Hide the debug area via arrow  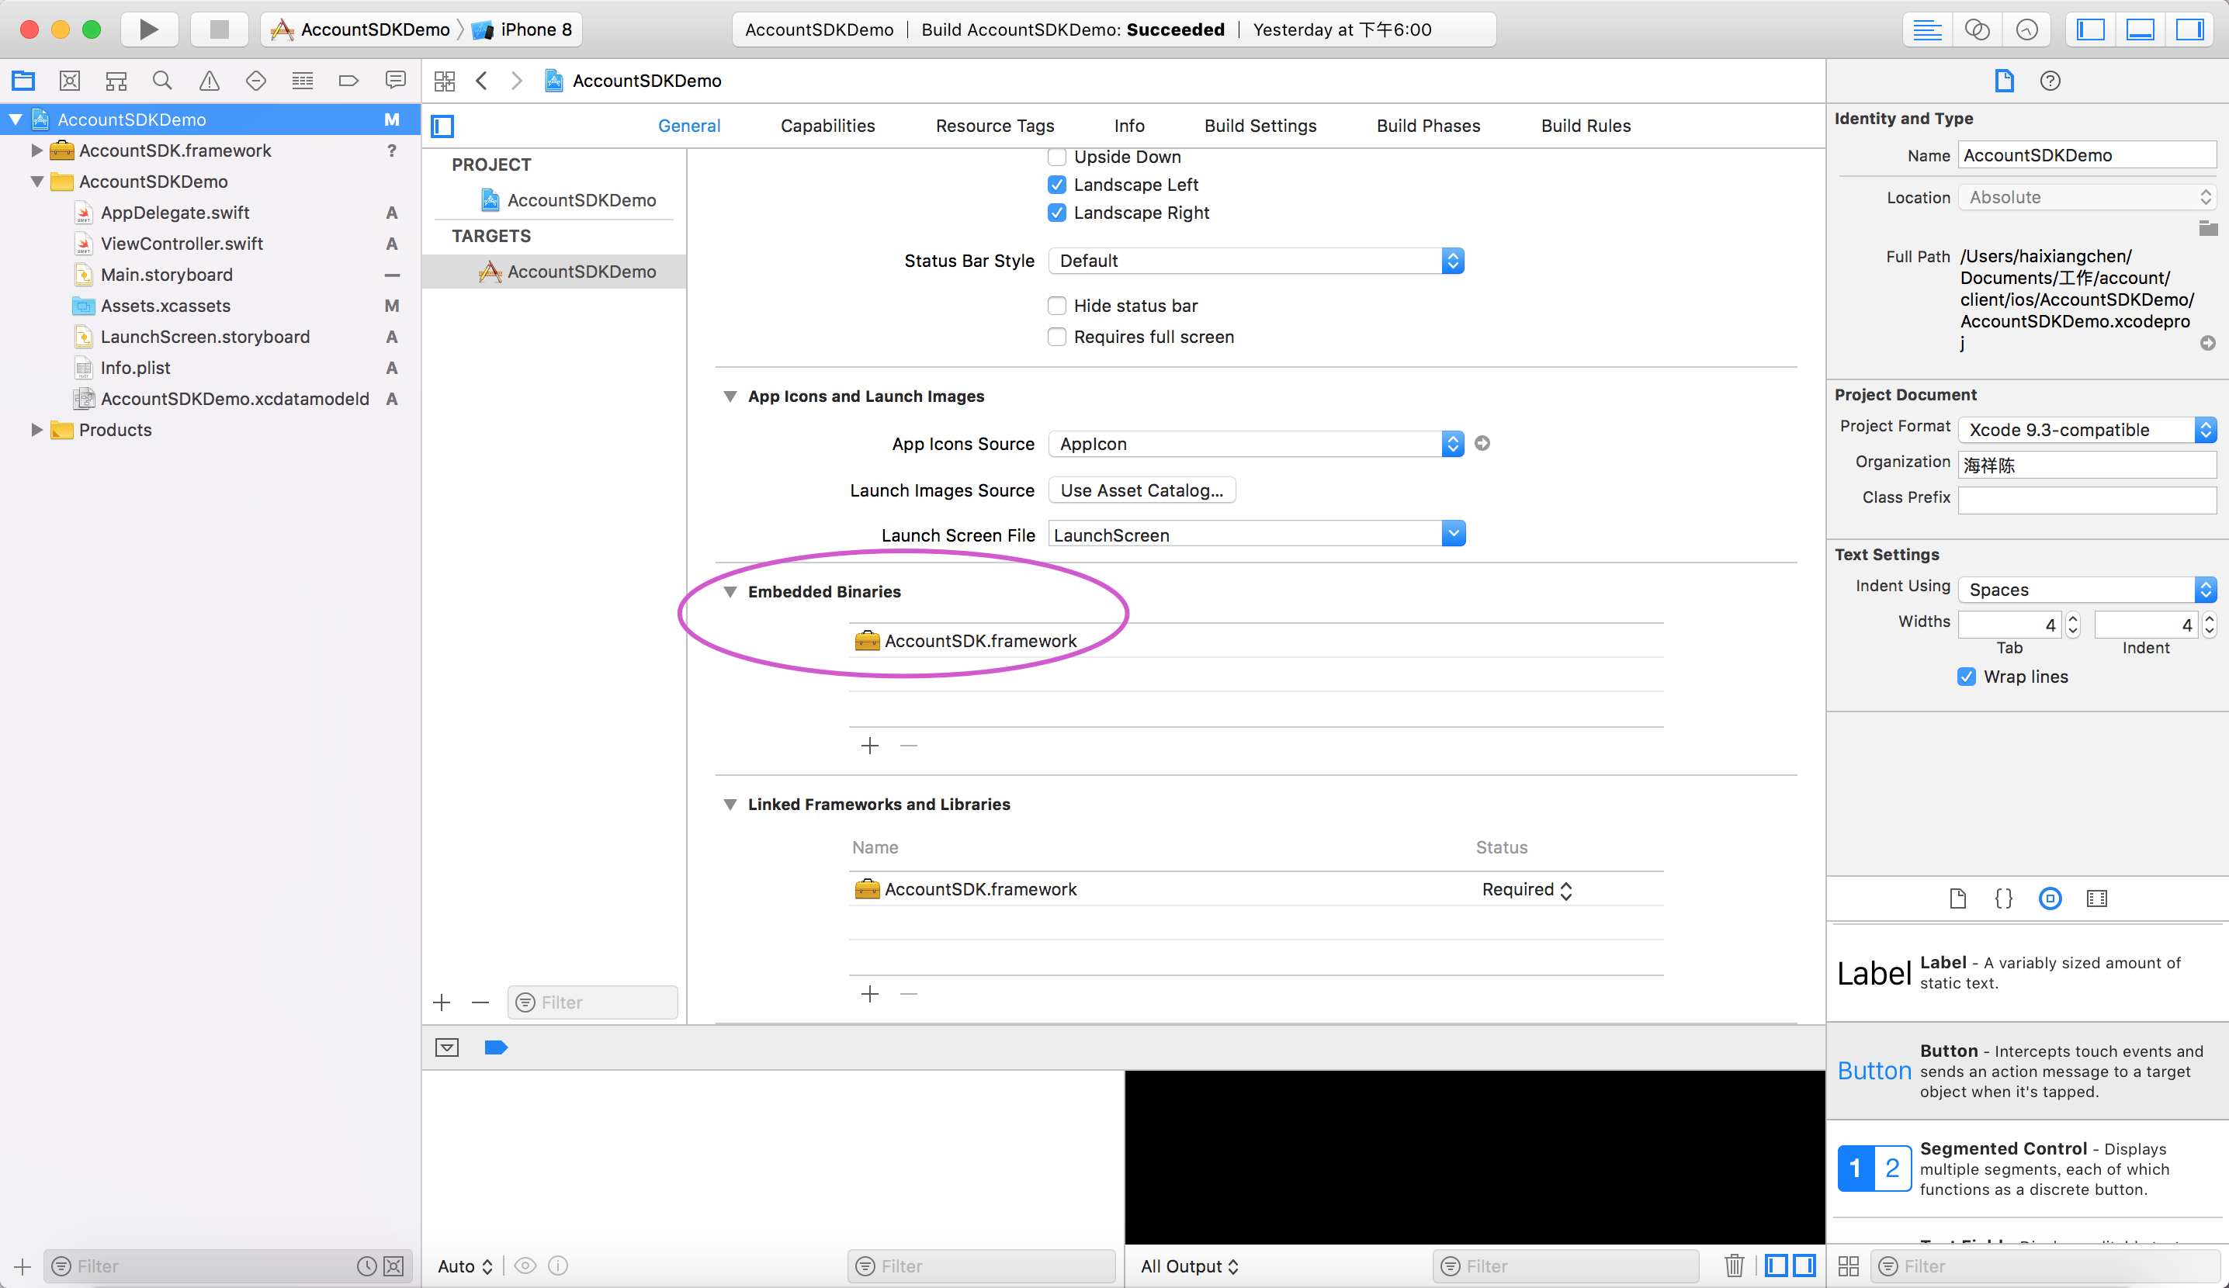[x=447, y=1047]
